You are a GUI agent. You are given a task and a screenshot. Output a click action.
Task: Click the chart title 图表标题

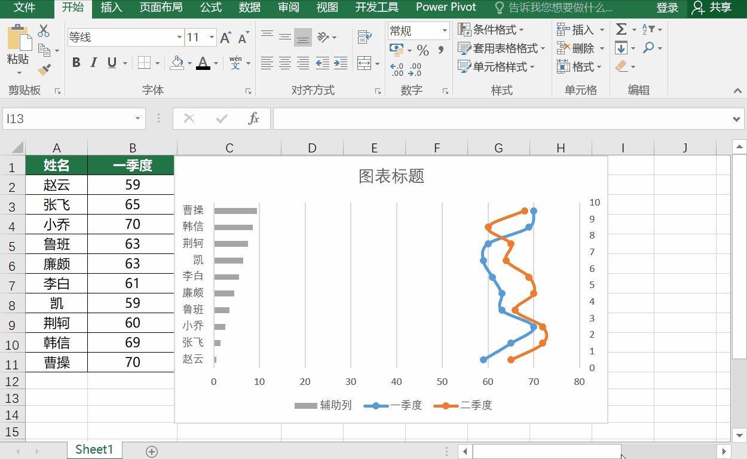[x=391, y=176]
